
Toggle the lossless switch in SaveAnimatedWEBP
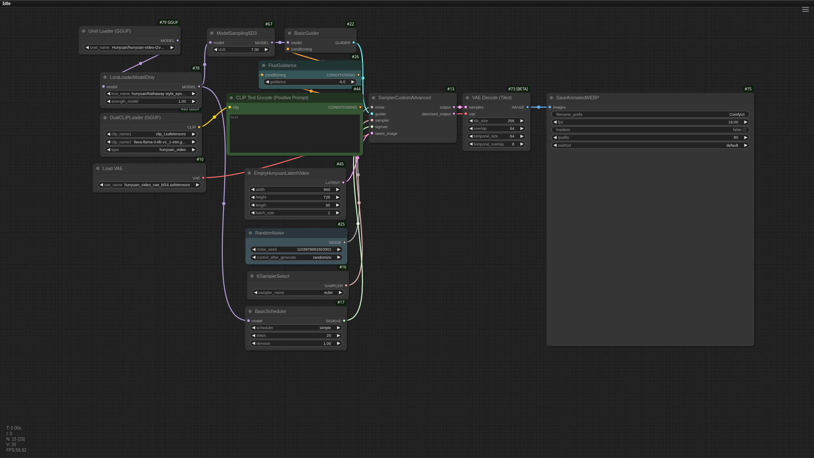coord(744,130)
